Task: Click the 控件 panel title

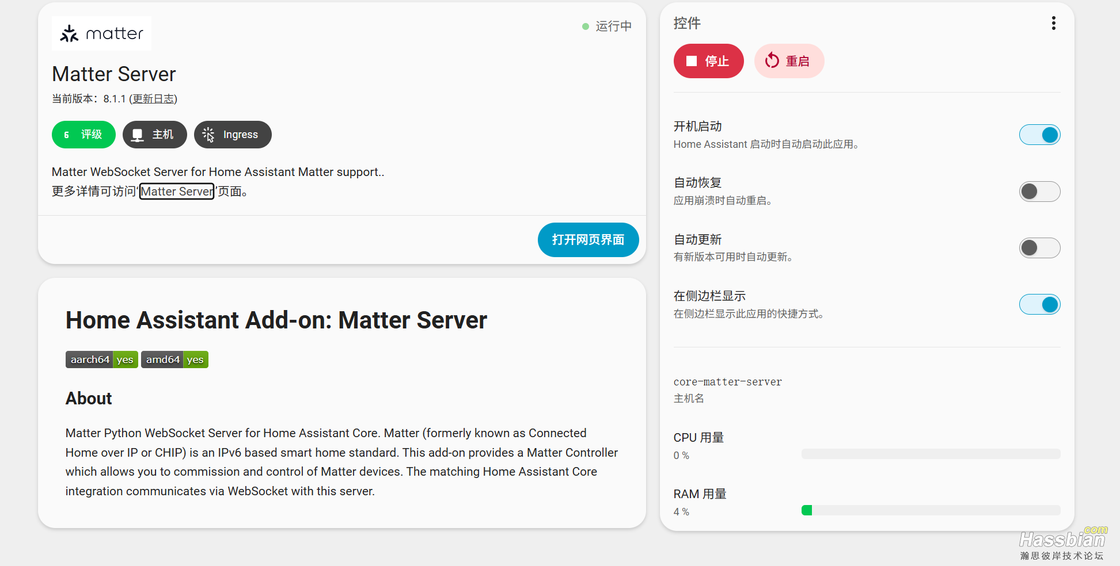Action: pyautogui.click(x=687, y=23)
